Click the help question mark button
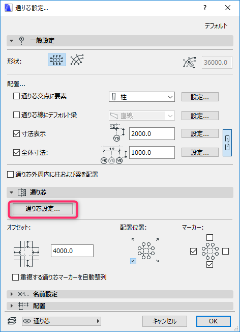240x332 pixels. [x=205, y=8]
